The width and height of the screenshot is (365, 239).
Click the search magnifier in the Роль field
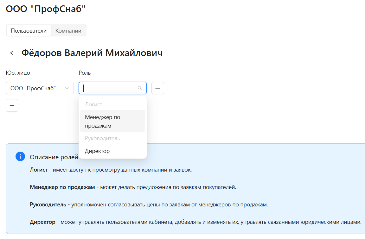click(x=140, y=88)
